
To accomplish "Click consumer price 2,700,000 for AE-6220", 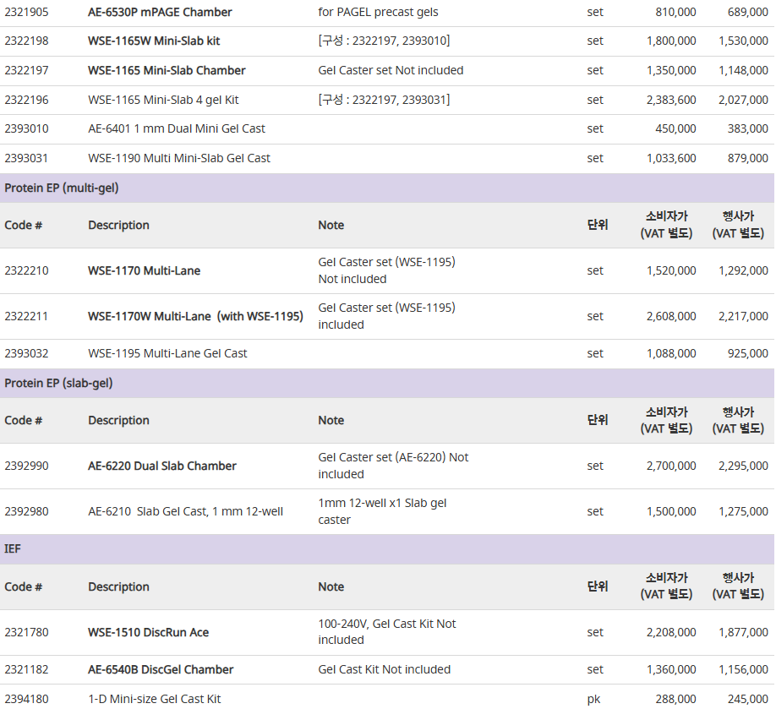I will 671,466.
